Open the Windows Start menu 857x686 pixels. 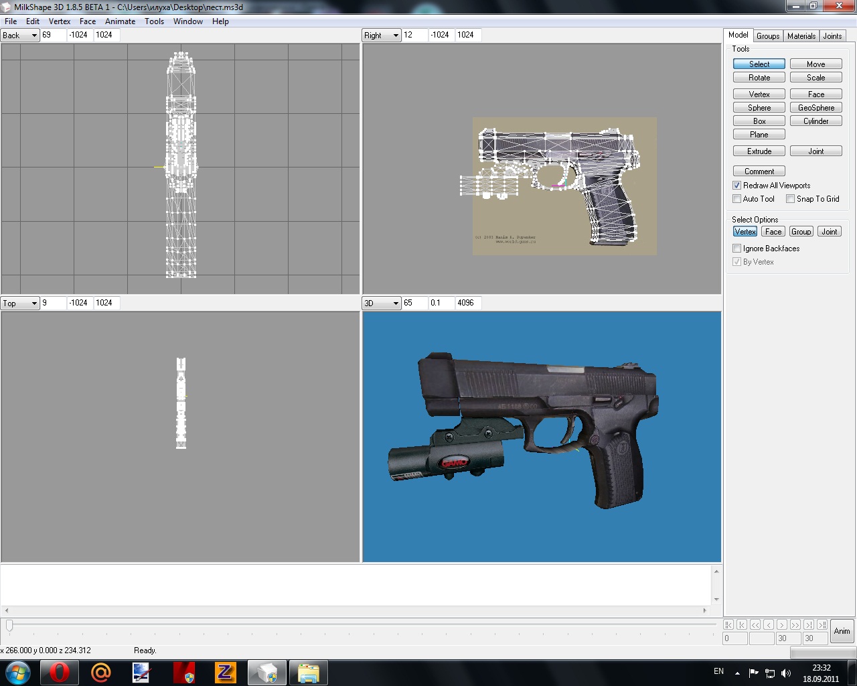17,673
